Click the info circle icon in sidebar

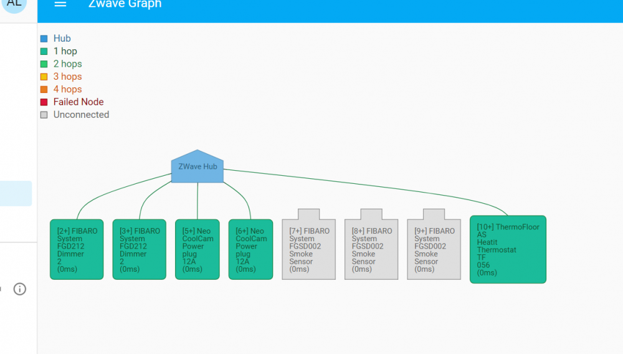20,289
